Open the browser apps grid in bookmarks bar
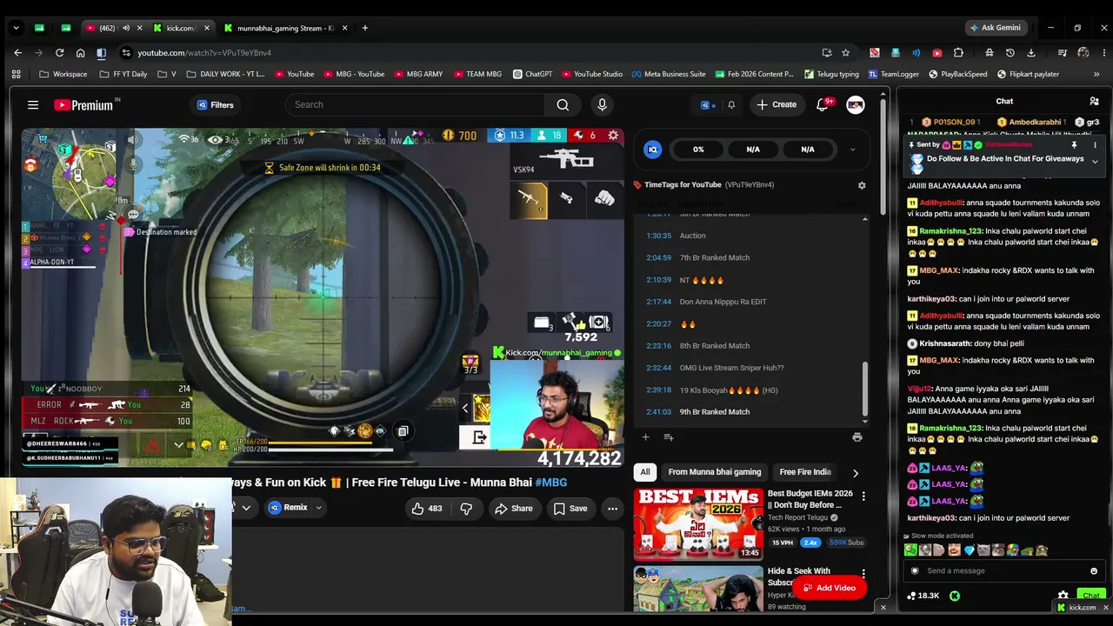 pyautogui.click(x=16, y=74)
